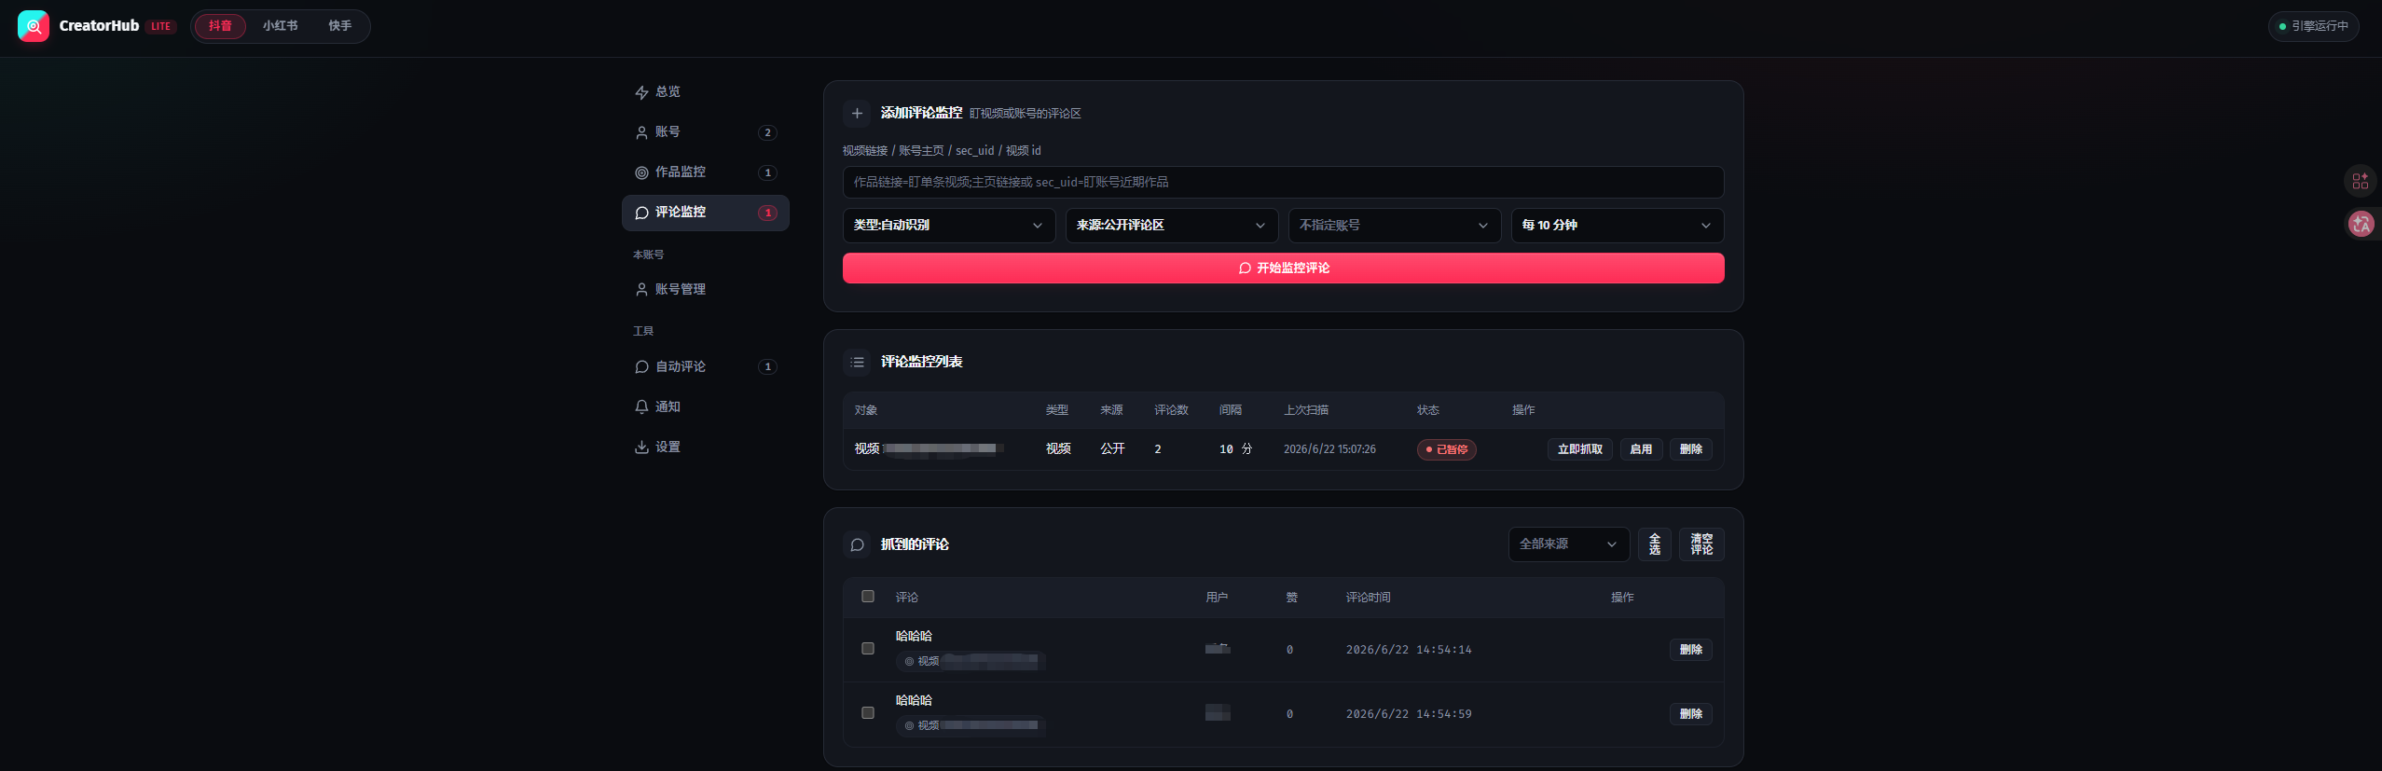The height and width of the screenshot is (771, 2382).
Task: Click badge count on 作品监控 item
Action: [x=767, y=172]
